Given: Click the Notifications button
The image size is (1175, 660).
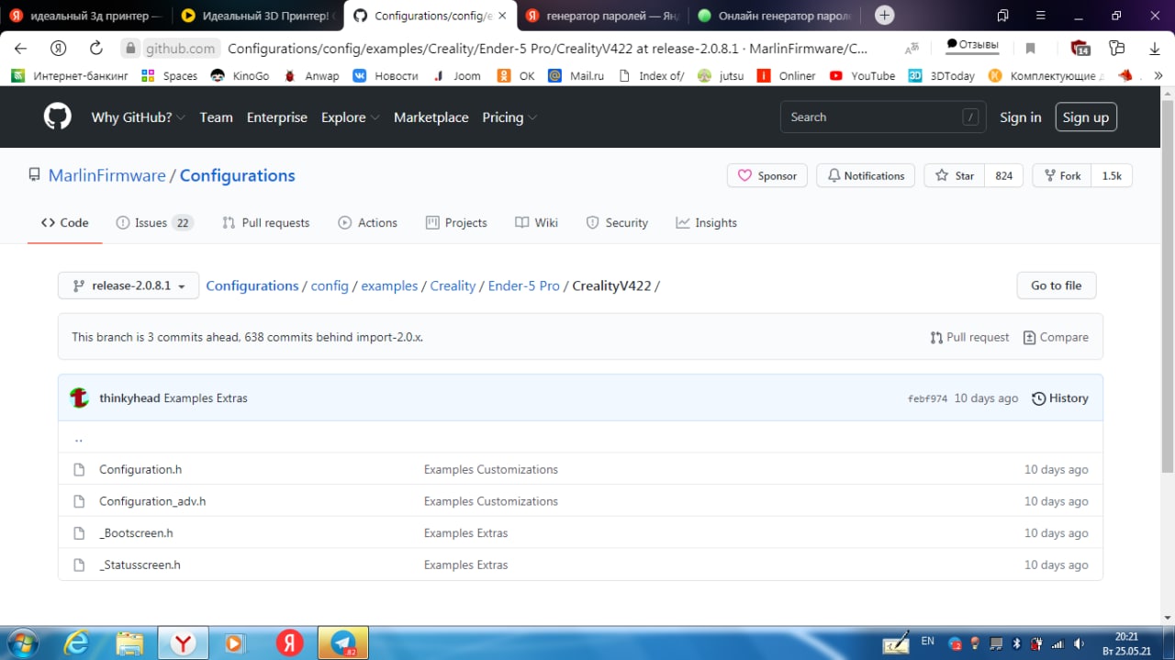Looking at the screenshot, I should click(865, 175).
